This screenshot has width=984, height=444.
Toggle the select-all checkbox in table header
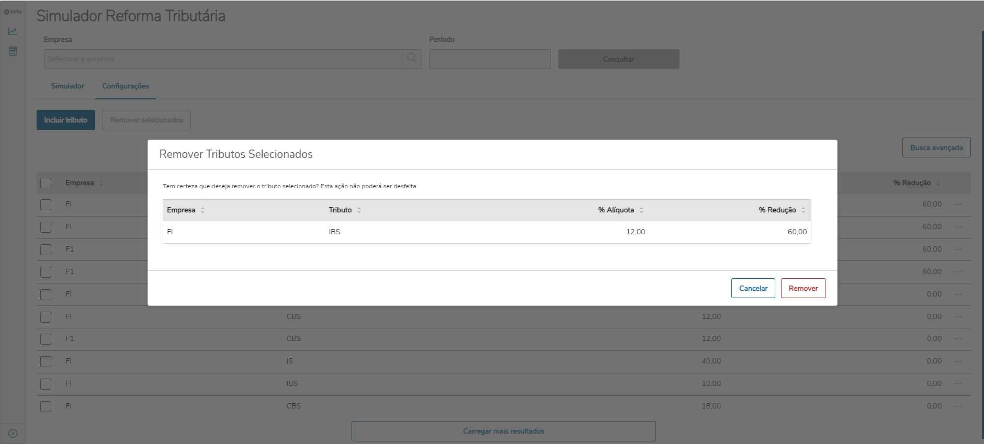(x=46, y=183)
